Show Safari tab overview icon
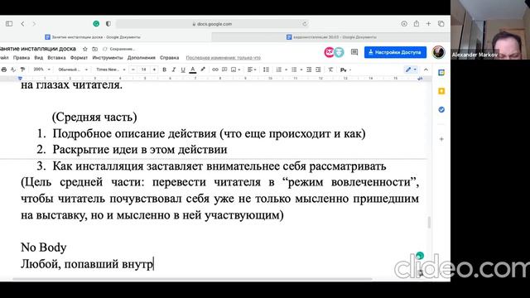The image size is (530, 298). pos(441,24)
